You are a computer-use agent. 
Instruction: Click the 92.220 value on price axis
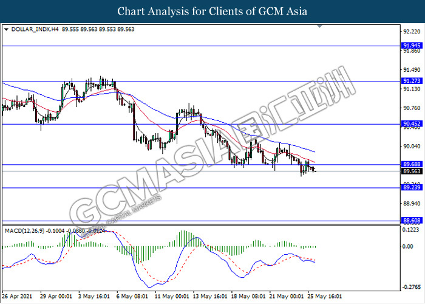point(410,31)
